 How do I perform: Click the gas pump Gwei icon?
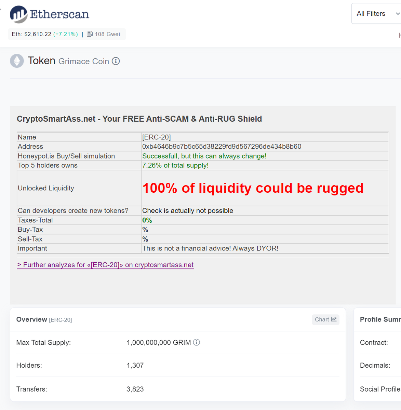90,34
